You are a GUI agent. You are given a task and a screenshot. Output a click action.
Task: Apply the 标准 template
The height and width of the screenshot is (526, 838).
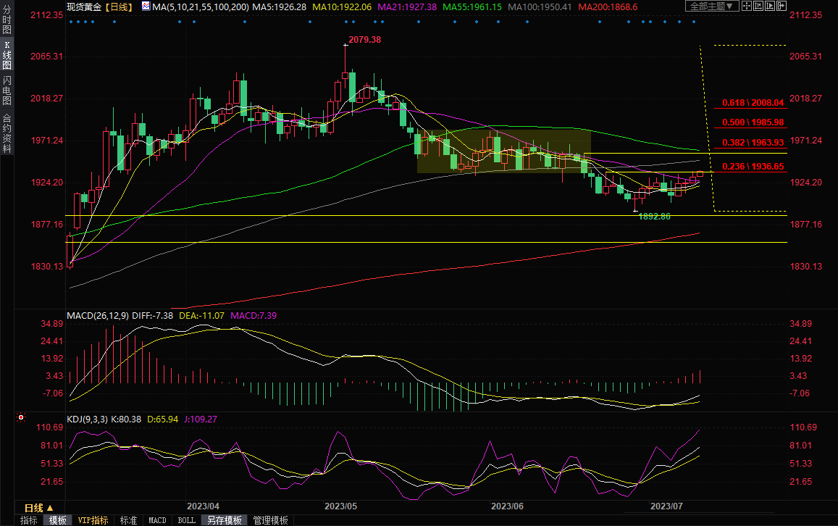coord(128,520)
